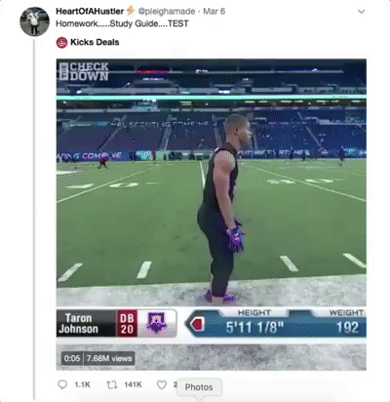Click the red Kicks Deals avatar icon
Screen dimensions: 390x402
(61, 42)
